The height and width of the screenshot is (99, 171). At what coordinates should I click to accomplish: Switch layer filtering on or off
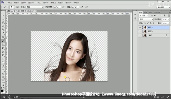pos(169,16)
